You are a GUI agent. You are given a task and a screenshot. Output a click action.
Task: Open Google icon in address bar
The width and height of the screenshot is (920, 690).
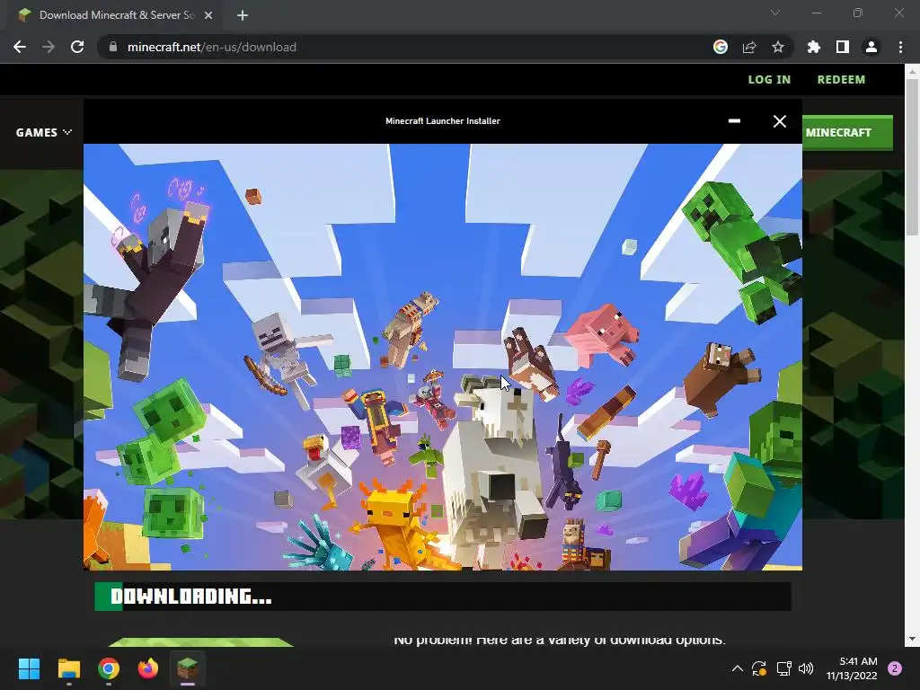tap(720, 47)
